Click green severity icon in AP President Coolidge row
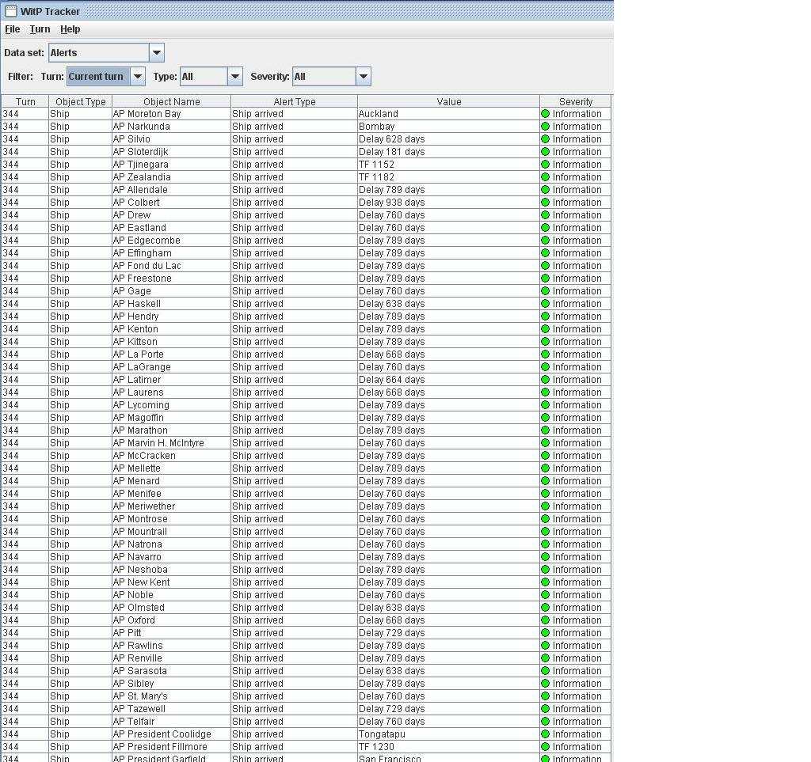This screenshot has width=811, height=762. [x=545, y=734]
